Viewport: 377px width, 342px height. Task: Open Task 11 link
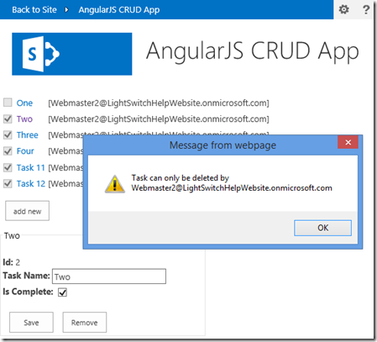pyautogui.click(x=31, y=167)
